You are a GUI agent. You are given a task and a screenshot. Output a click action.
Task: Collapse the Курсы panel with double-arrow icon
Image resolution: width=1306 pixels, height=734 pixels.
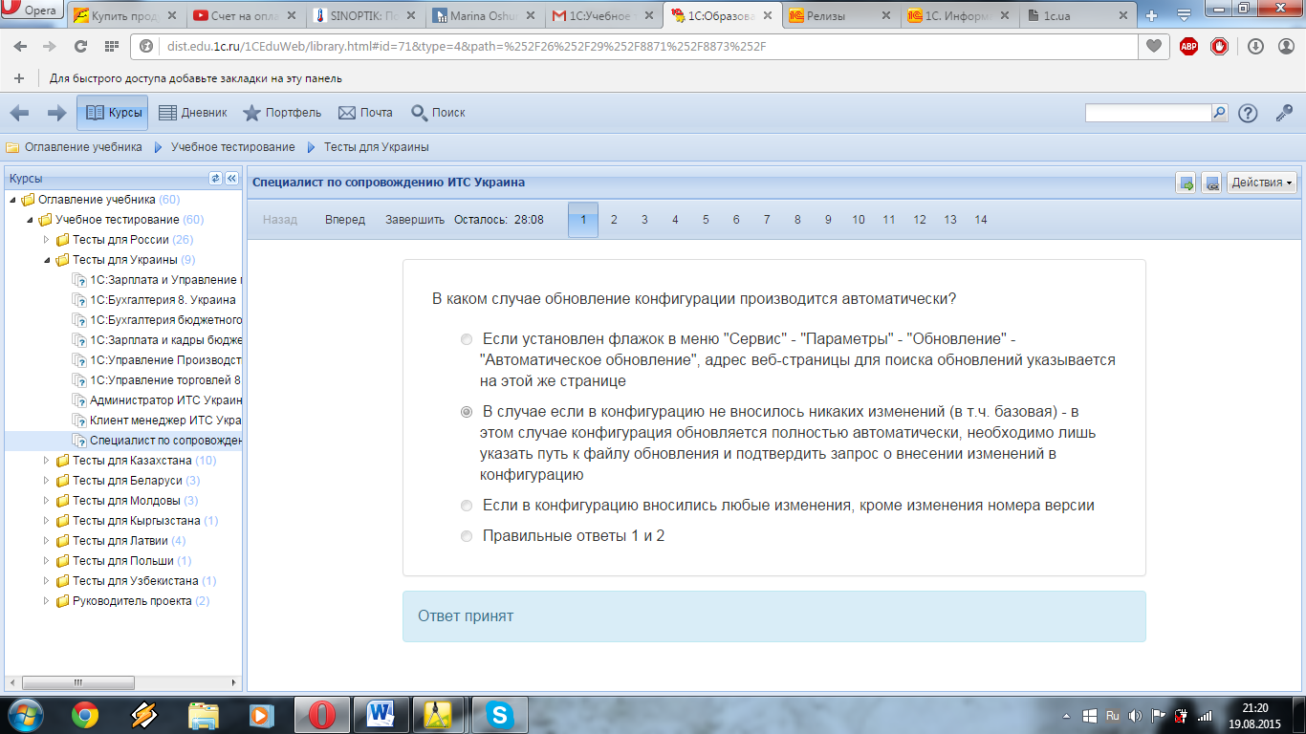tap(231, 179)
